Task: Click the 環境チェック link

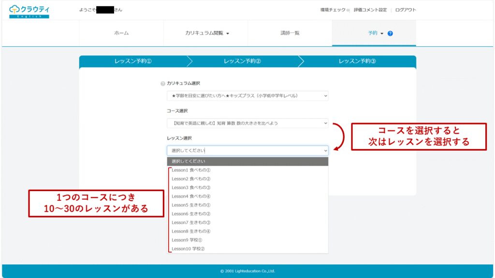Action: click(333, 10)
